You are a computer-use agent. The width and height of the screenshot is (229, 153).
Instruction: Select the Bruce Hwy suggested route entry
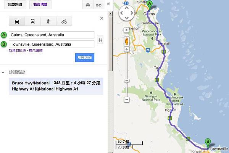(56, 86)
